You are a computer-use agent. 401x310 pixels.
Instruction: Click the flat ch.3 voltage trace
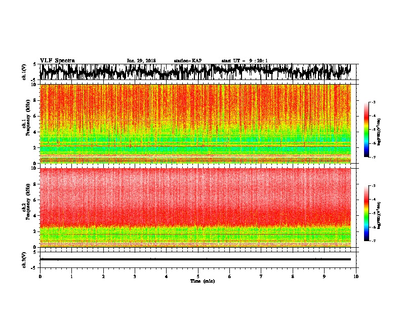point(195,259)
